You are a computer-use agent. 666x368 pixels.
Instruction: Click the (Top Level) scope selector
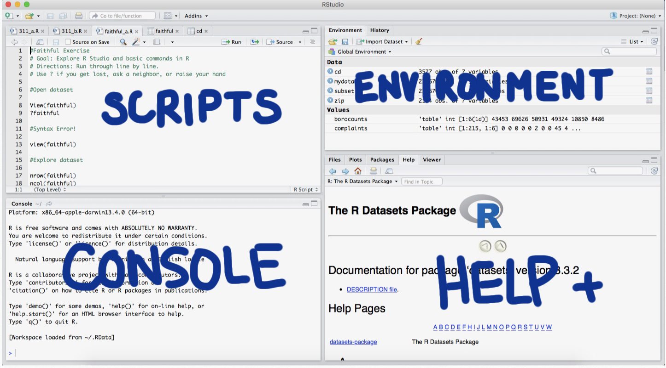50,189
